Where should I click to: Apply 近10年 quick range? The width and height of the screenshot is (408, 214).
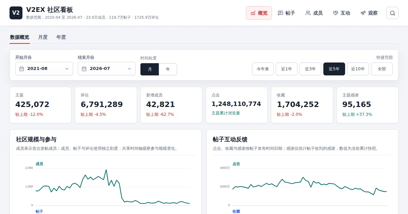click(358, 69)
